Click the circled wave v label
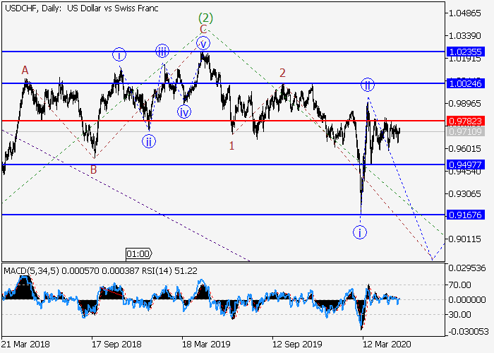 pos(203,43)
